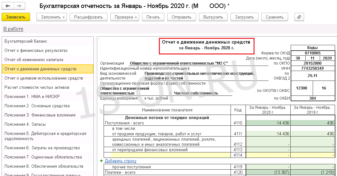The height and width of the screenshot is (176, 337).
Task: Click the Платежи - всего row label
Action: 120,172
